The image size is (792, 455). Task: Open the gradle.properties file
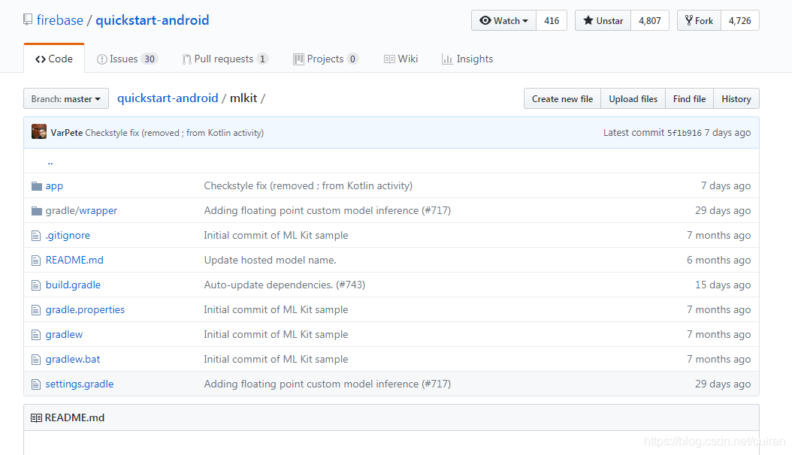coord(85,310)
